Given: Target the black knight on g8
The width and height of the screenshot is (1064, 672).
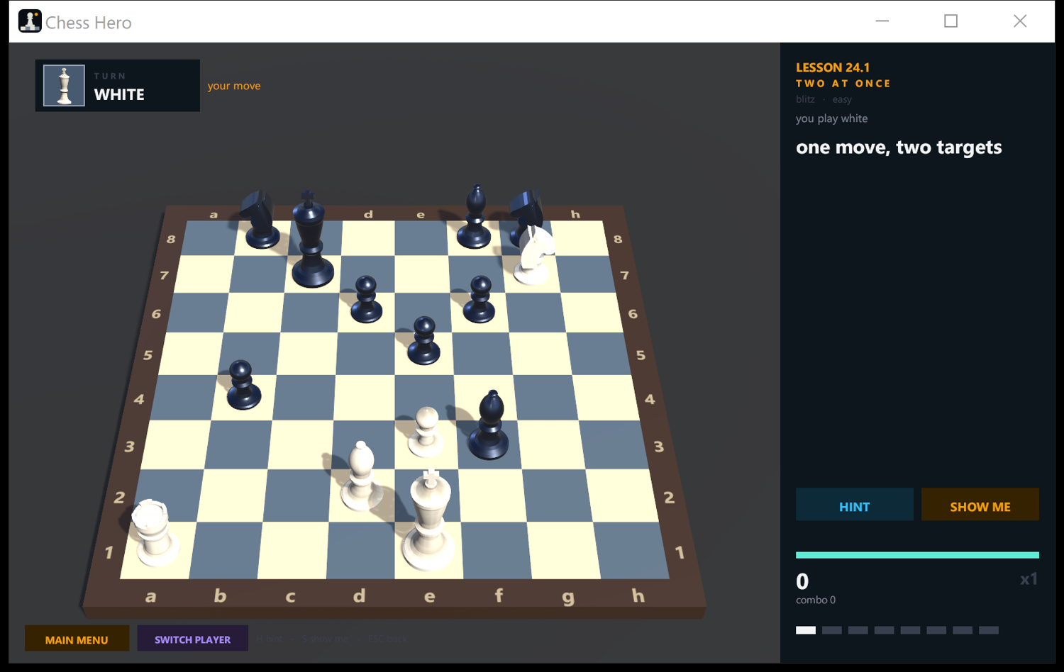Looking at the screenshot, I should (526, 213).
